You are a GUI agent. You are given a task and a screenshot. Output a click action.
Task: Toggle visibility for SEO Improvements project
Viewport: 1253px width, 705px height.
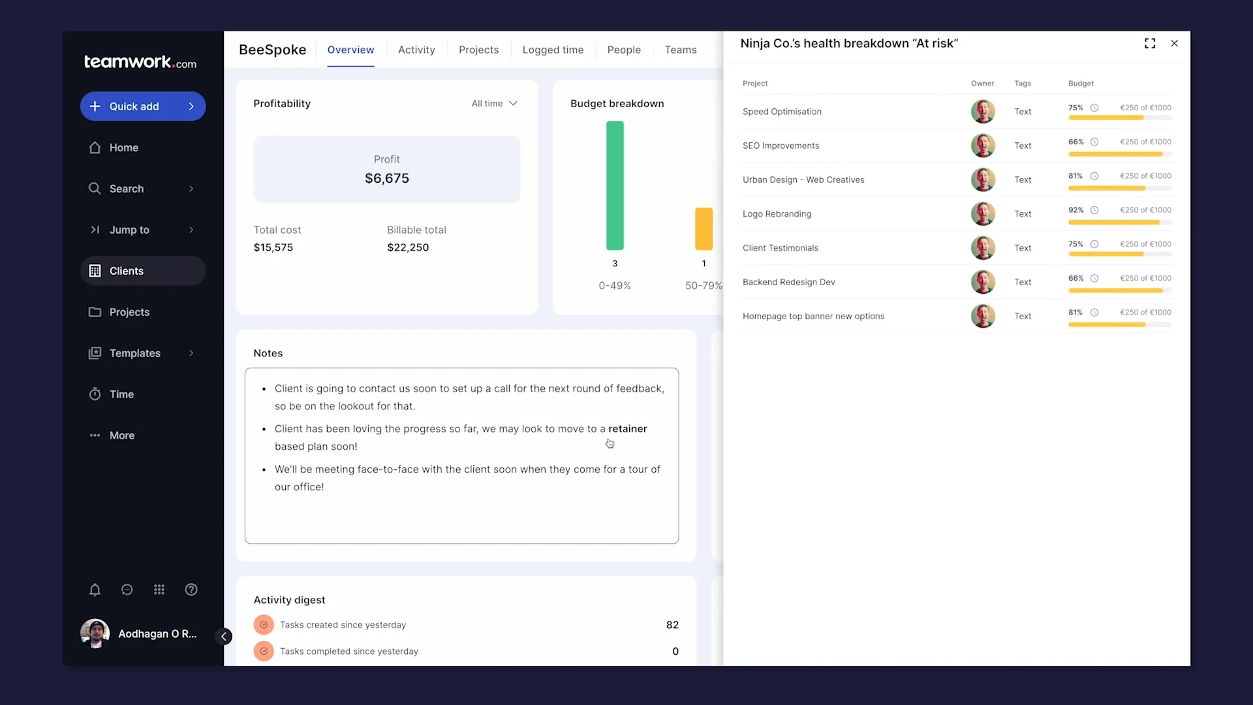[x=1094, y=141]
